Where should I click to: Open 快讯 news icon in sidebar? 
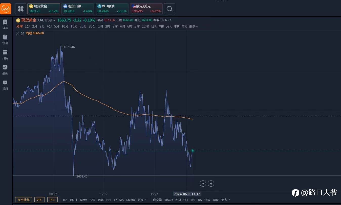click(x=5, y=39)
